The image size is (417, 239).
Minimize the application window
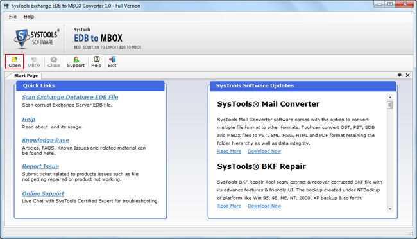pos(379,4)
